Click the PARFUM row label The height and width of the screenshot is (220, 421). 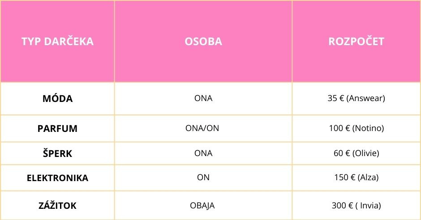(57, 129)
